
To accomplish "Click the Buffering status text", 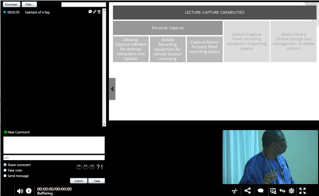I will (45, 193).
